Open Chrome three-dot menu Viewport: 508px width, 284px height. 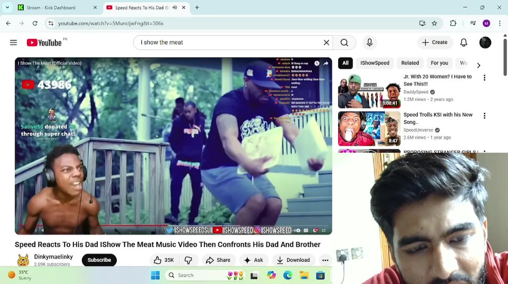pos(499,23)
